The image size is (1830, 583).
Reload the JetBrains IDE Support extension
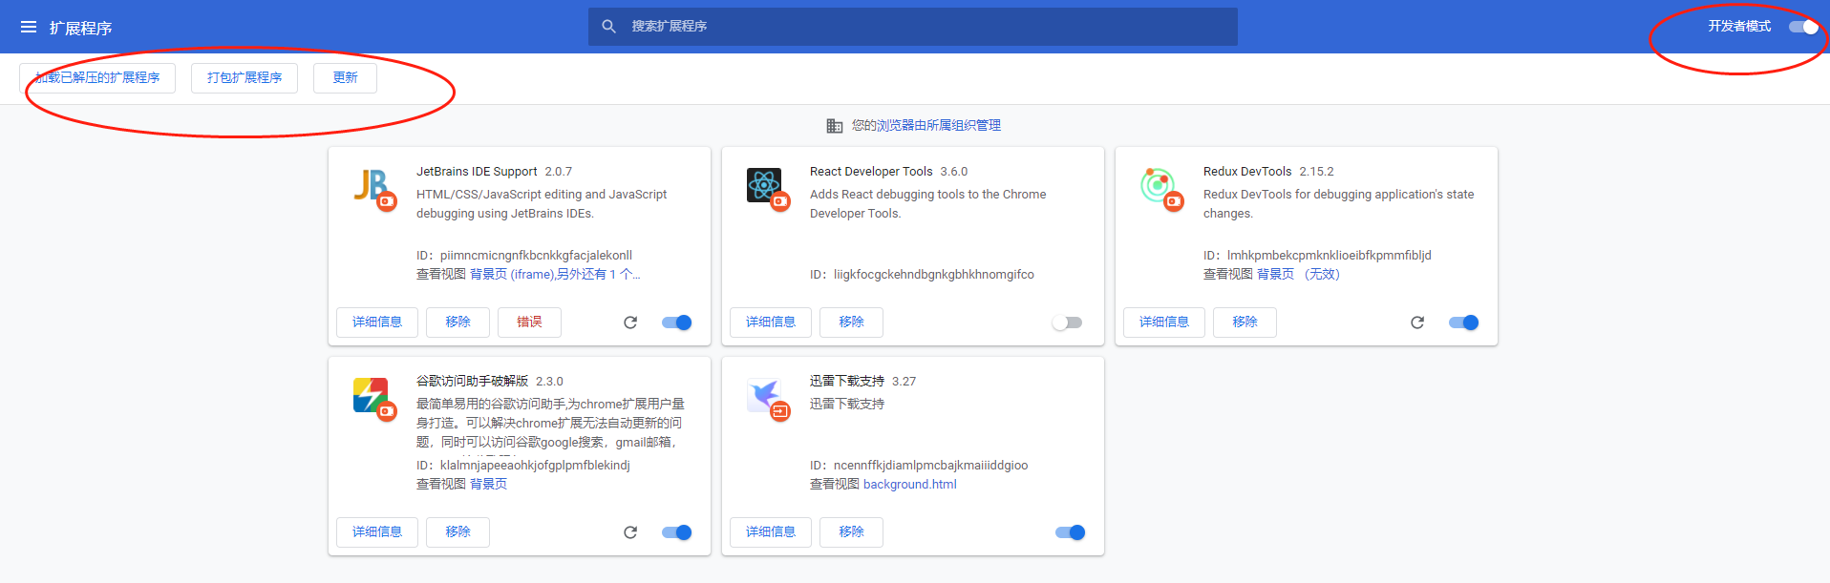click(x=630, y=323)
